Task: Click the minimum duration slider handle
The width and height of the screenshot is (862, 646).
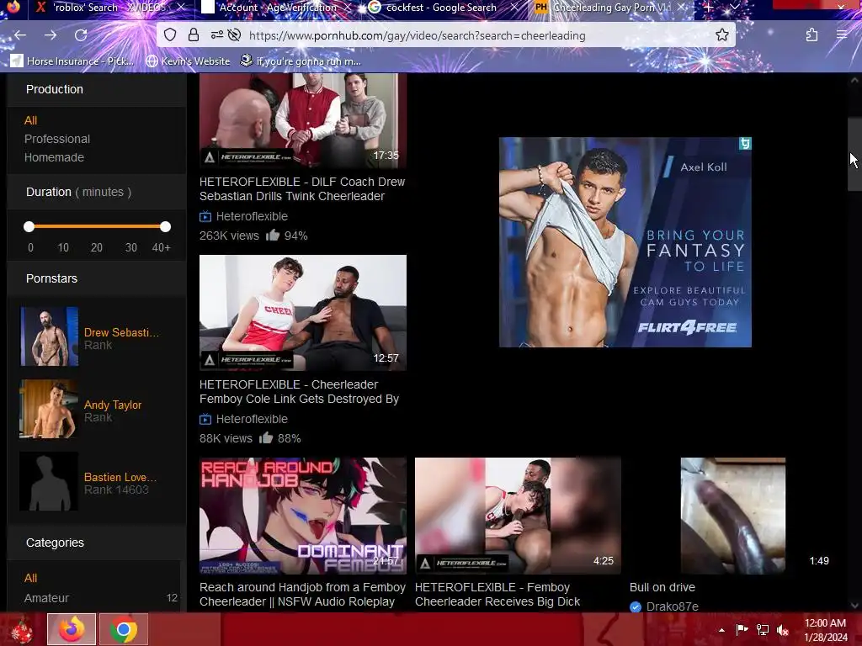Action: coord(29,226)
